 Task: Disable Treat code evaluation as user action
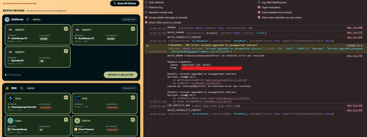tap(259, 17)
